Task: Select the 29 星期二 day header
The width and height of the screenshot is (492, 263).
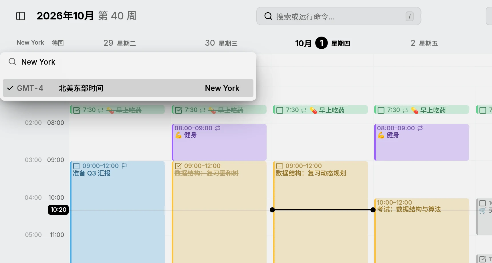Action: pyautogui.click(x=120, y=43)
